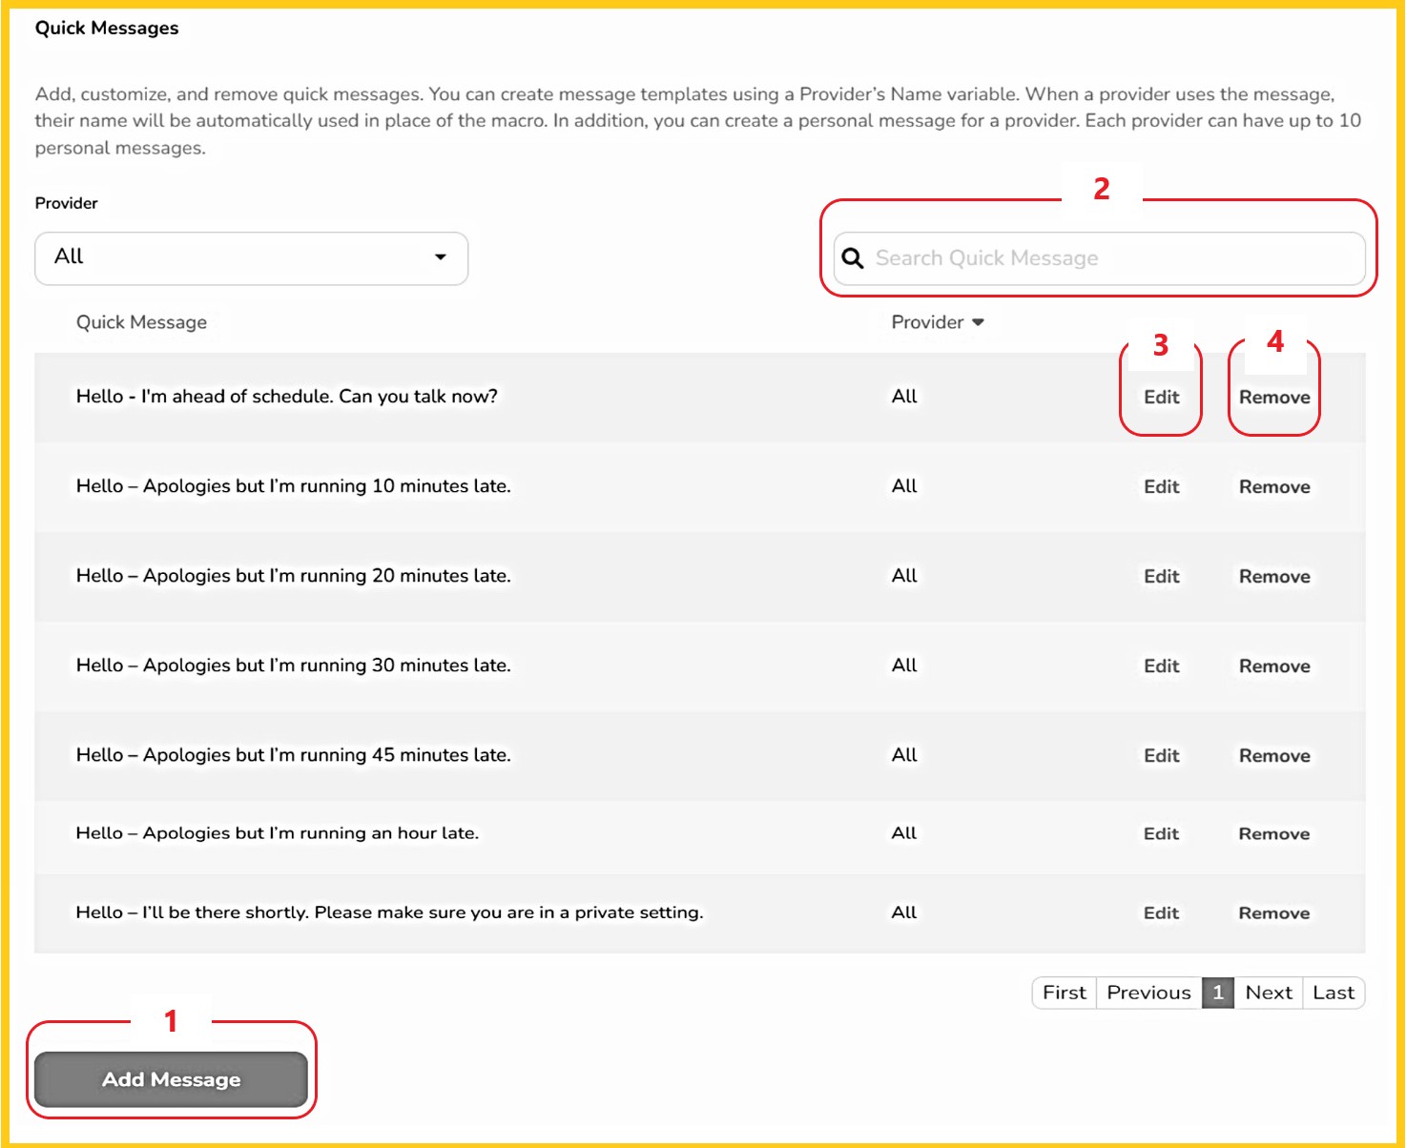1406x1148 pixels.
Task: Click the search magnifier icon
Action: point(853,258)
